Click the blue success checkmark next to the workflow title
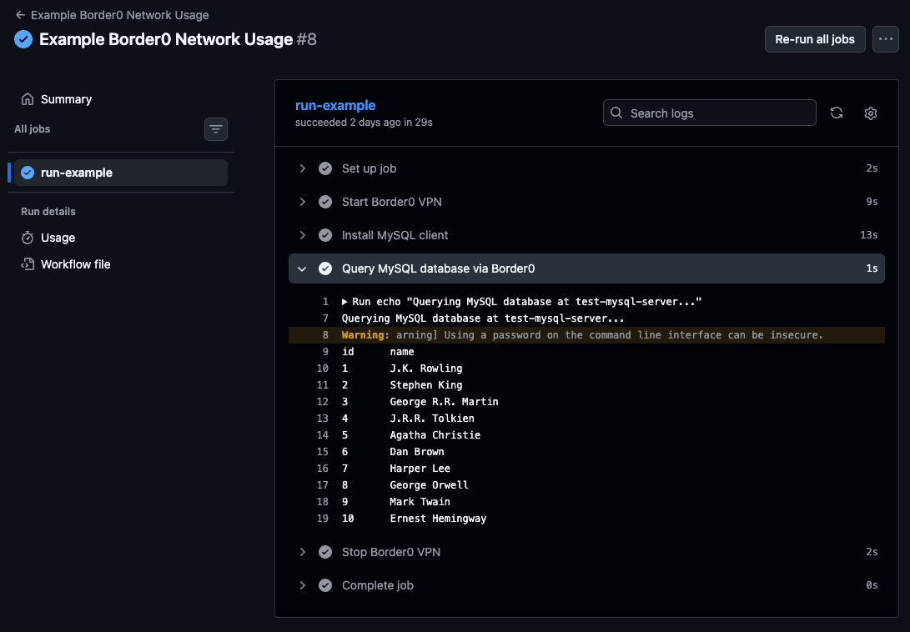The height and width of the screenshot is (632, 910). [23, 39]
